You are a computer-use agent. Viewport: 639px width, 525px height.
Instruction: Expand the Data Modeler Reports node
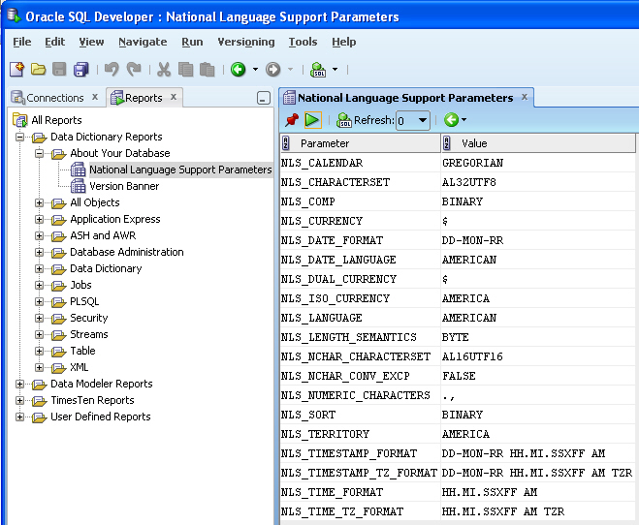(x=19, y=384)
